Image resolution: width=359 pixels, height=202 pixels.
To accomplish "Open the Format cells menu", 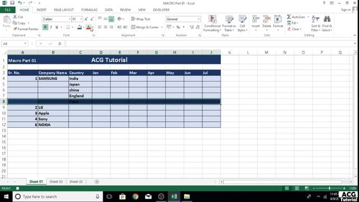I will [x=278, y=24].
